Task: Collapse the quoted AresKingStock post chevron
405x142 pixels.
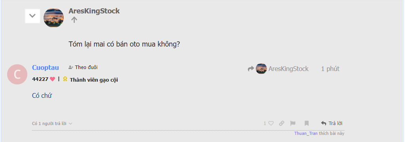Action: 32,16
